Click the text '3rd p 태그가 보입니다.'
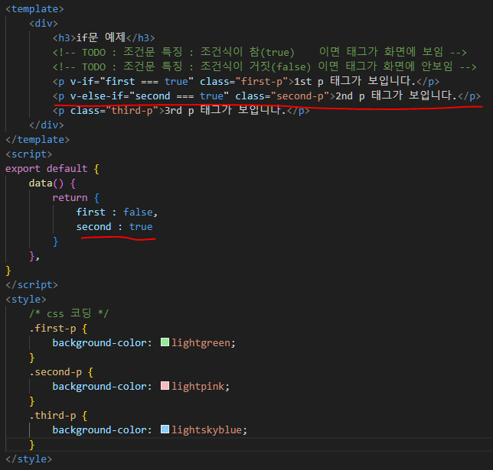 225,110
